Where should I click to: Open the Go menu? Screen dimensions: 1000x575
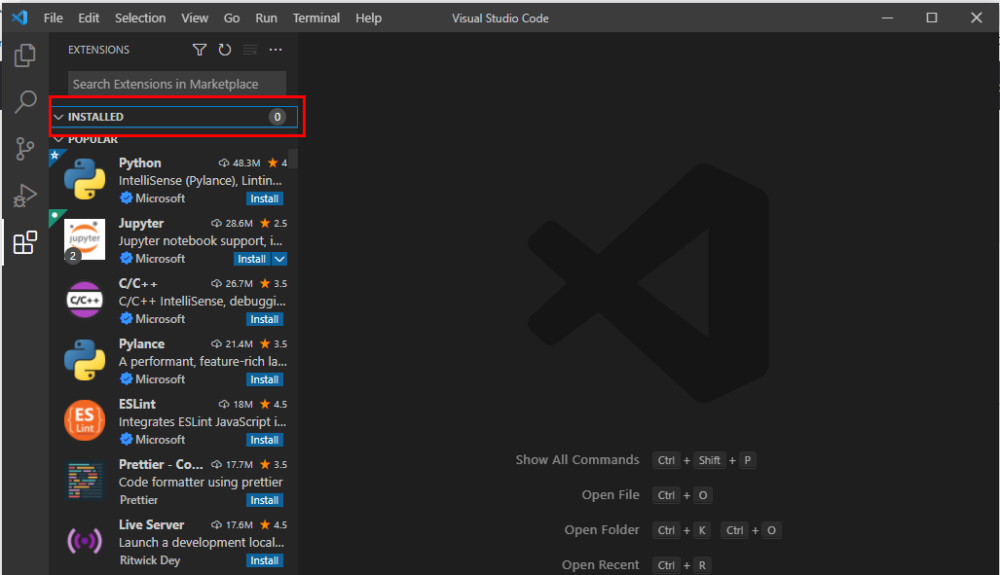232,18
